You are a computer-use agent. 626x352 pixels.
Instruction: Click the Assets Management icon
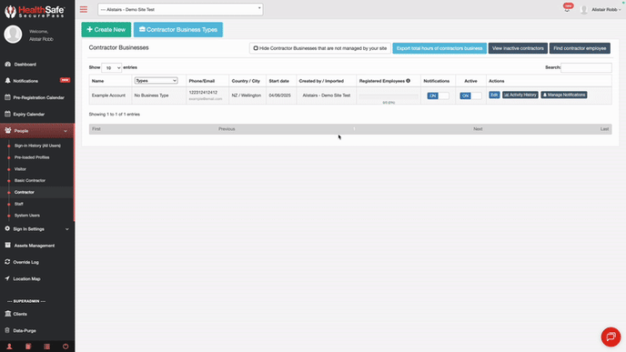point(7,245)
